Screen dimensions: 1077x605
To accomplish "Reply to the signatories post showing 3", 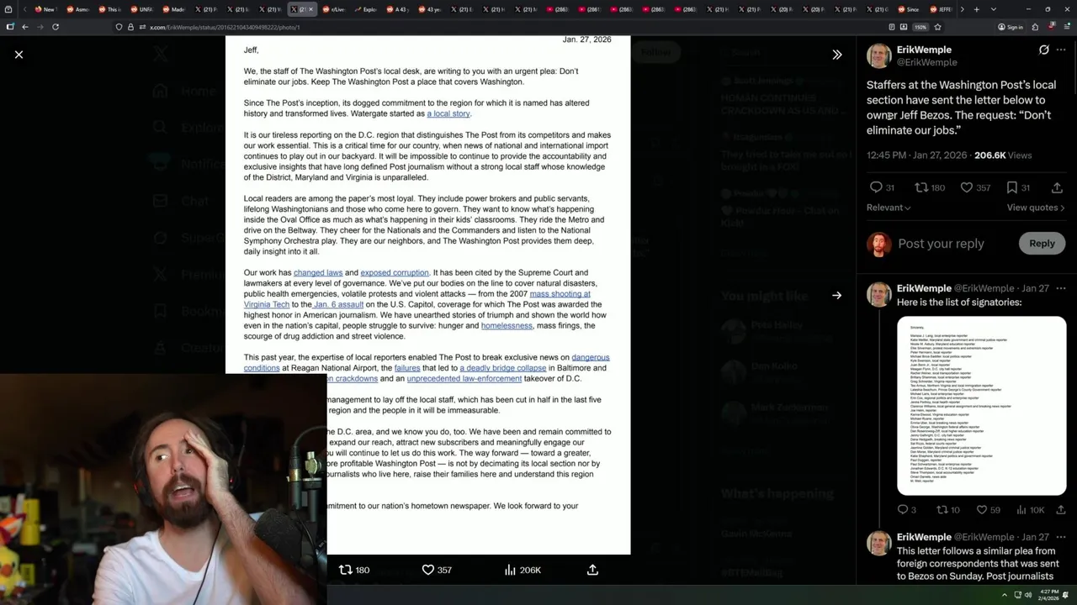I will click(x=907, y=509).
